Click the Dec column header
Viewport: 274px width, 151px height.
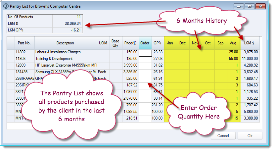click(x=183, y=43)
